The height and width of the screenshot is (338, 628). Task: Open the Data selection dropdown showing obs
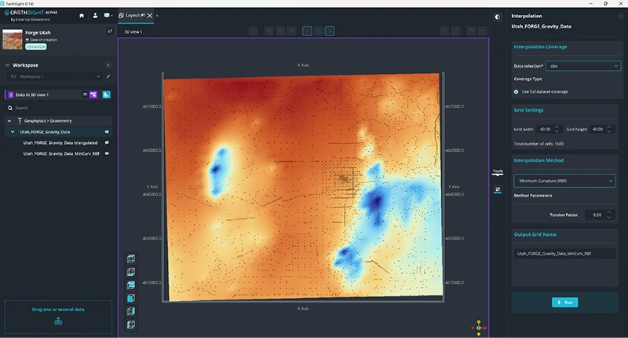(x=583, y=66)
